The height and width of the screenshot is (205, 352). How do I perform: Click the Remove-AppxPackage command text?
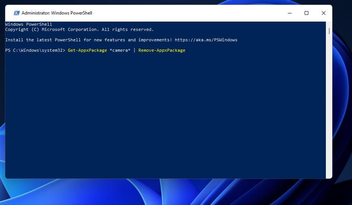coord(161,50)
